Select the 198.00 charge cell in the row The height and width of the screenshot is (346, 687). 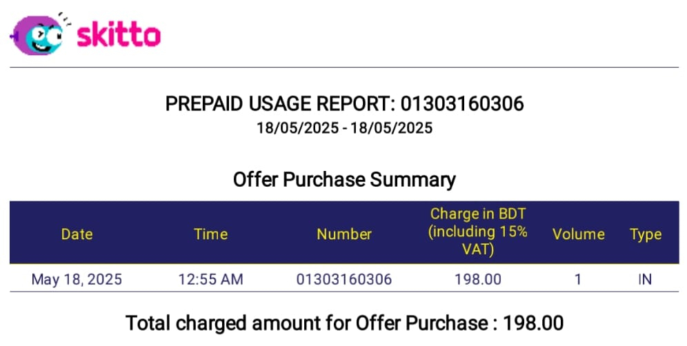pyautogui.click(x=478, y=279)
